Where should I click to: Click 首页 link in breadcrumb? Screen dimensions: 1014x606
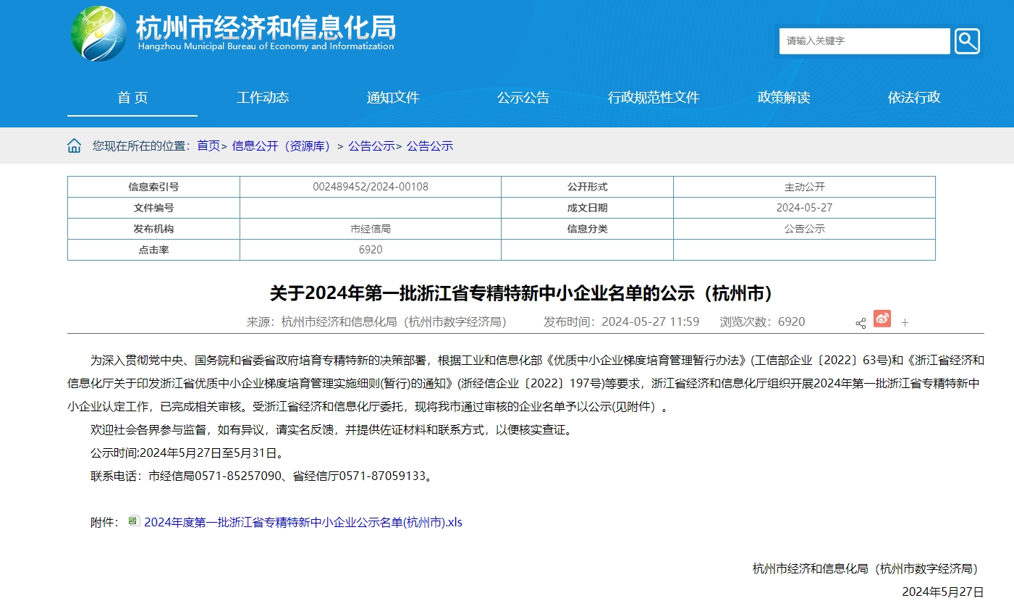pos(208,146)
